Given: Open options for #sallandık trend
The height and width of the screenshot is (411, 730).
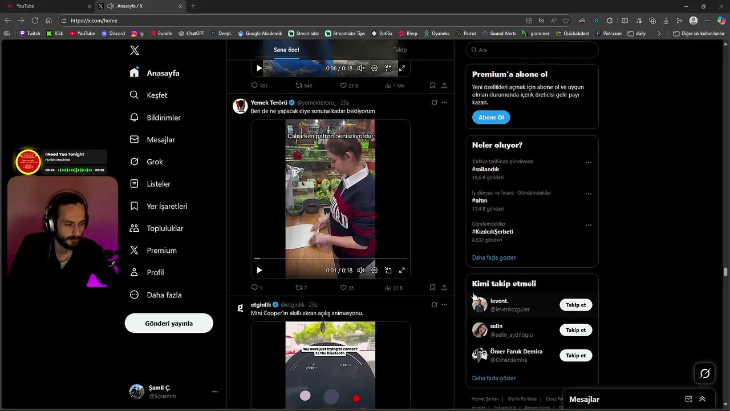Looking at the screenshot, I should point(589,163).
